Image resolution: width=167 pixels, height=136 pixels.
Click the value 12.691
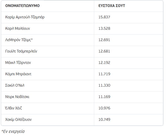pos(104,40)
